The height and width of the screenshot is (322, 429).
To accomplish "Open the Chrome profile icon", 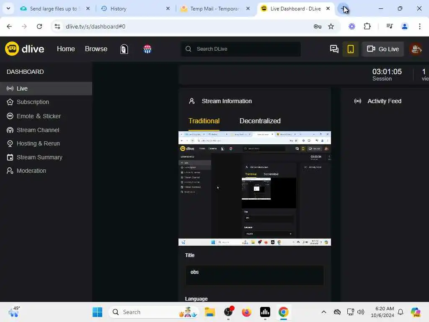I will [405, 26].
